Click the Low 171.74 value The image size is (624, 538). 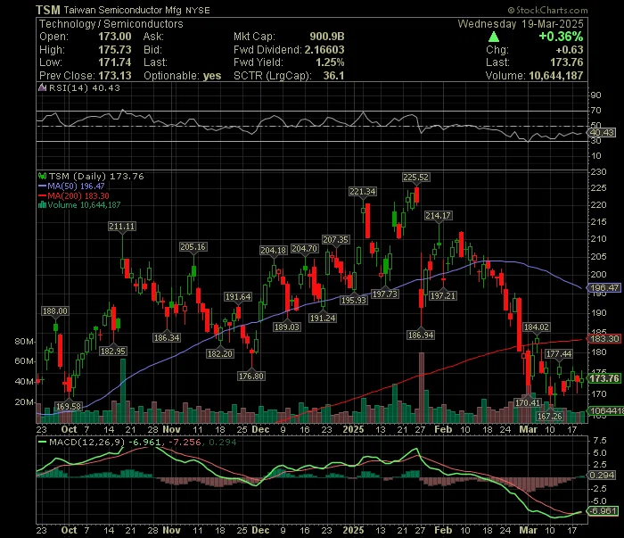tap(115, 62)
